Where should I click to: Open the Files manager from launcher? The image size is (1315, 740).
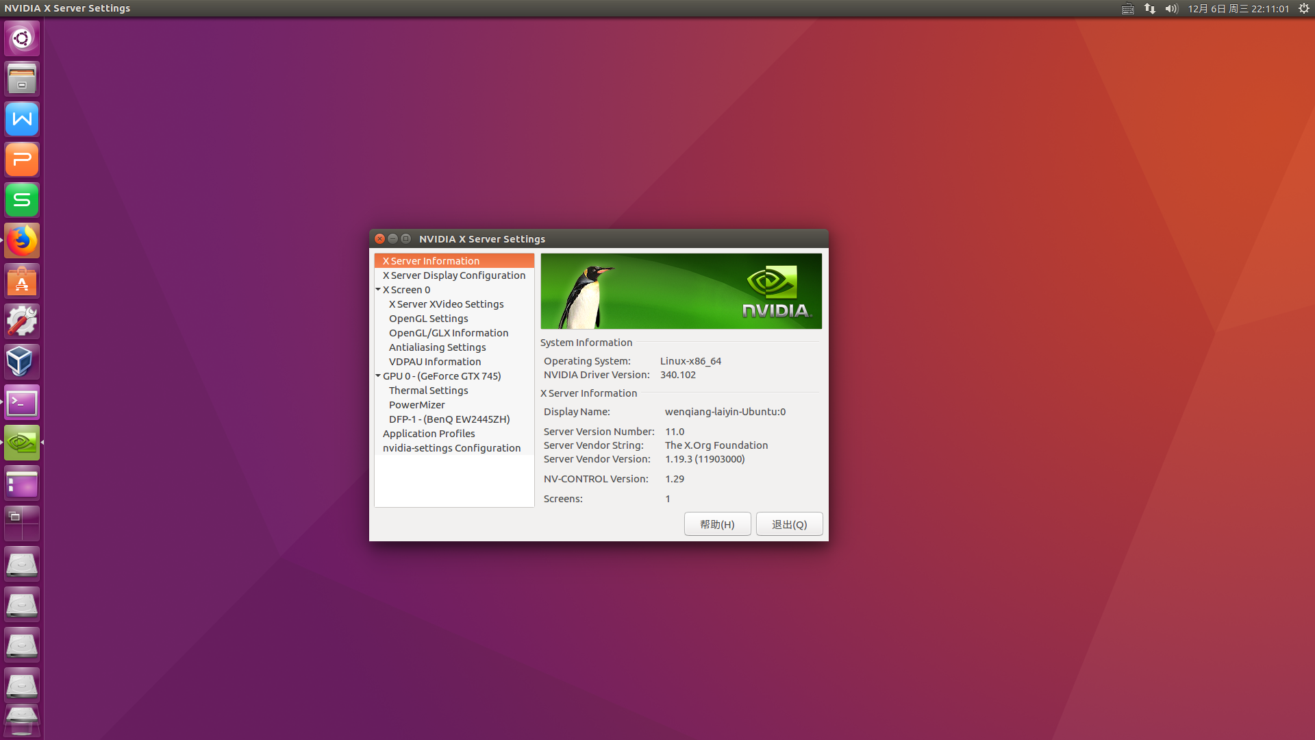click(x=22, y=79)
